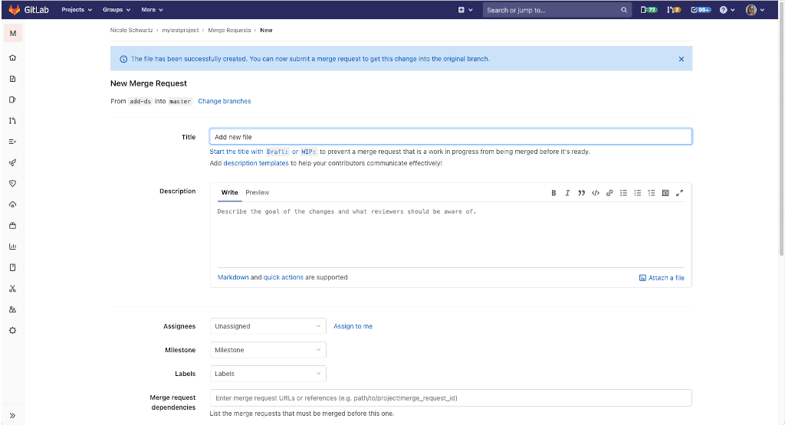The height and width of the screenshot is (425, 785).
Task: Open the Operations cloud icon in sidebar
Action: pos(12,204)
